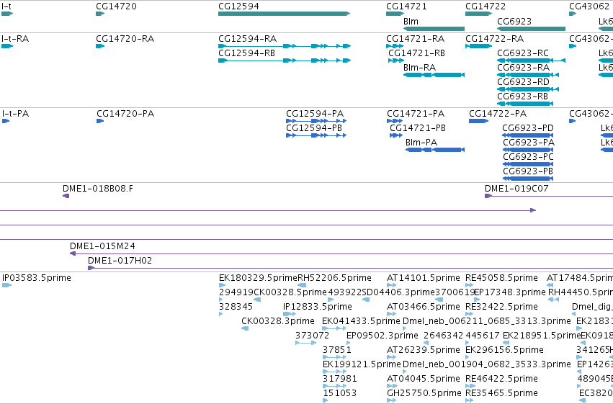Click the CG14721-PA protein label
The height and width of the screenshot is (404, 613).
pyautogui.click(x=416, y=114)
